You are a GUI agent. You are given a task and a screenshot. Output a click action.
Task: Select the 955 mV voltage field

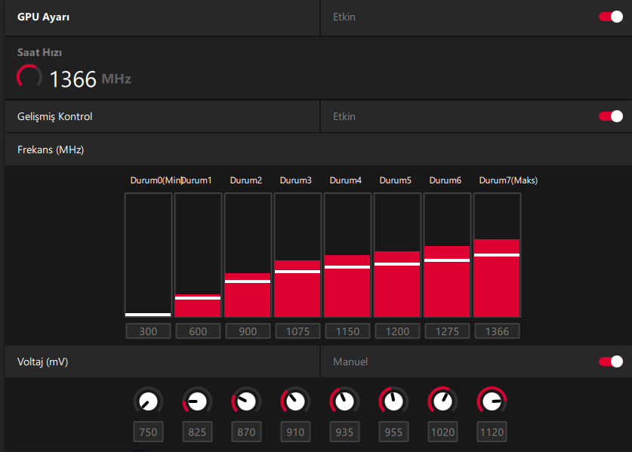click(393, 432)
